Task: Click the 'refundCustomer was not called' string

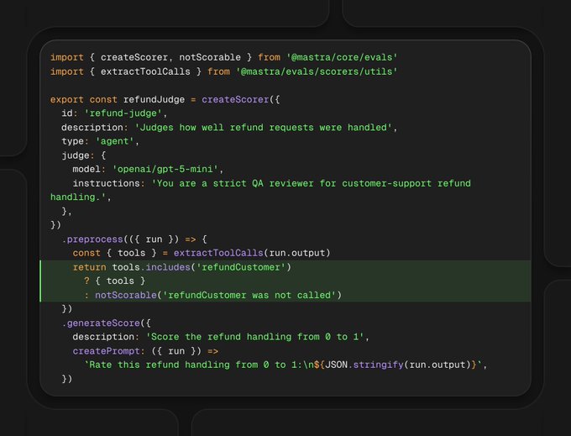Action: point(249,295)
